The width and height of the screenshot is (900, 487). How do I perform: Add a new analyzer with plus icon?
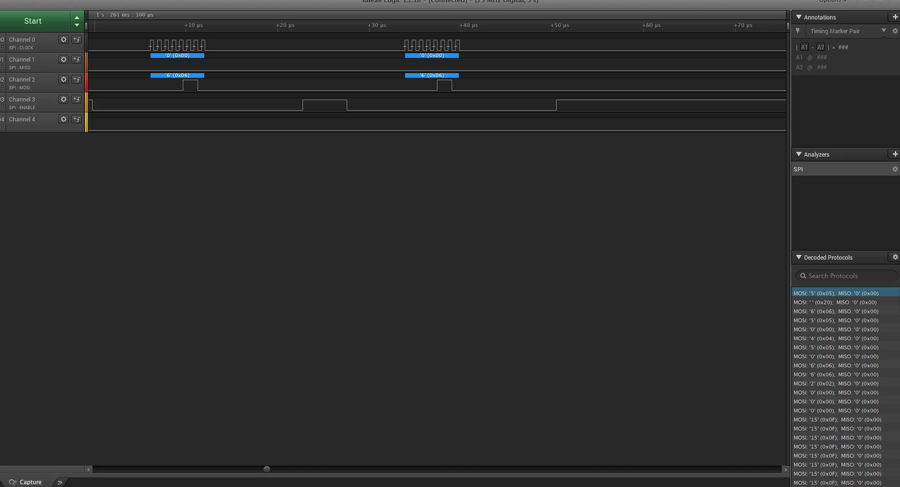(895, 154)
